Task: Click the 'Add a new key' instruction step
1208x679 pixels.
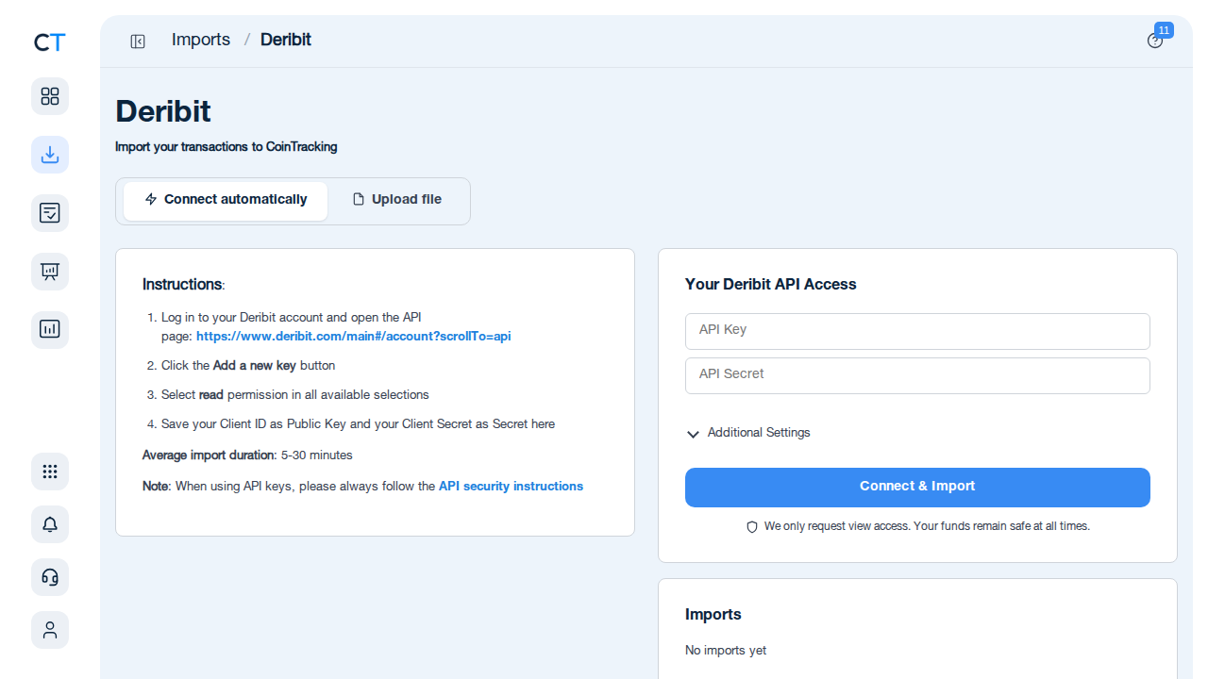Action: click(248, 366)
